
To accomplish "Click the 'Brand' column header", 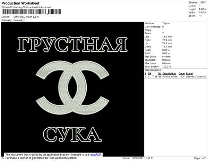I will [189, 74].
